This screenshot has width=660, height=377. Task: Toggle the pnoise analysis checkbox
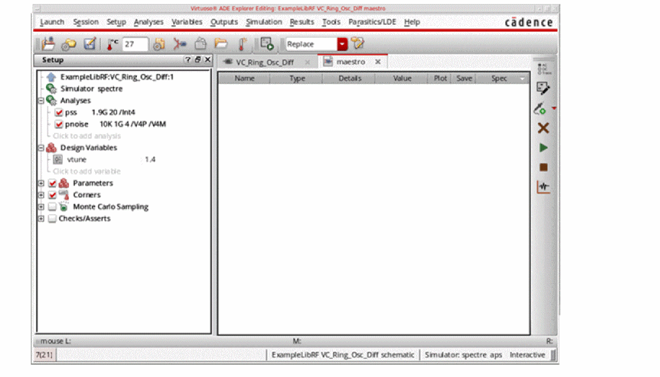coord(59,124)
